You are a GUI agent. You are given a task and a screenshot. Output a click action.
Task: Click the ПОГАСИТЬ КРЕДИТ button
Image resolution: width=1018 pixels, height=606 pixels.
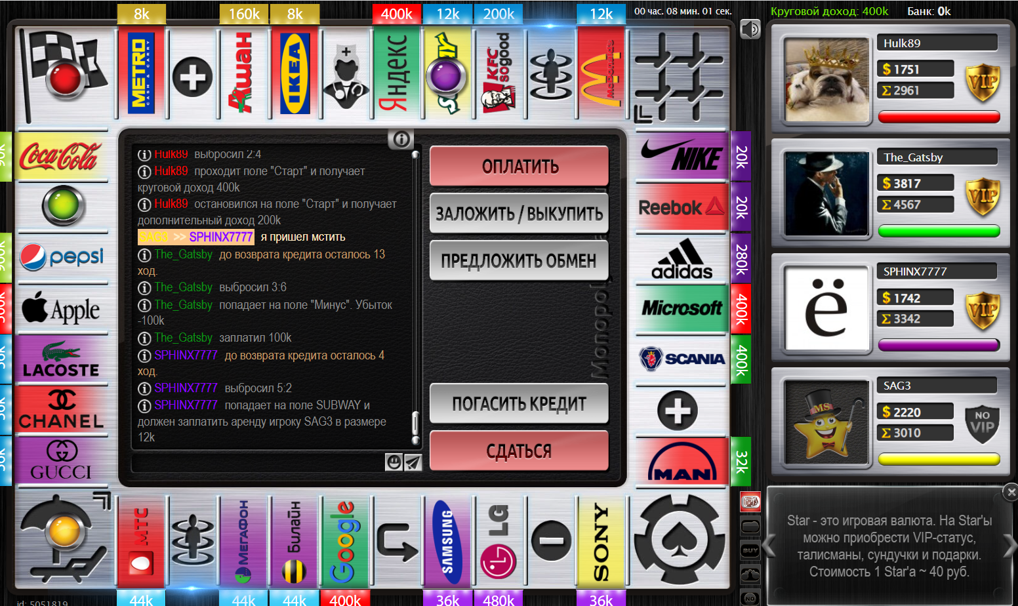click(x=519, y=403)
